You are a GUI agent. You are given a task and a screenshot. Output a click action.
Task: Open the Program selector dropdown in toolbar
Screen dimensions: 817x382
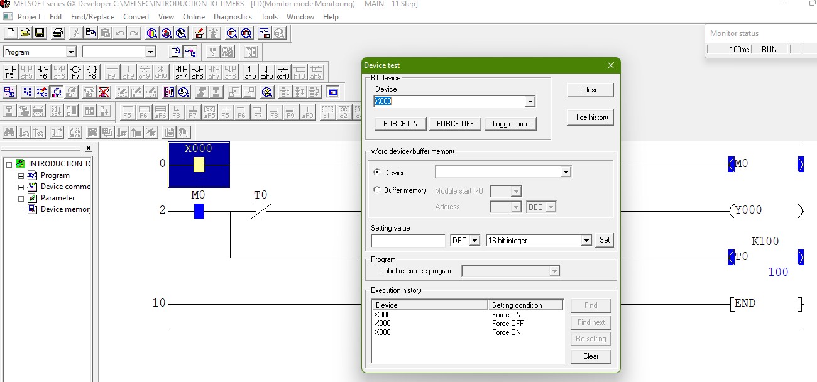[71, 52]
